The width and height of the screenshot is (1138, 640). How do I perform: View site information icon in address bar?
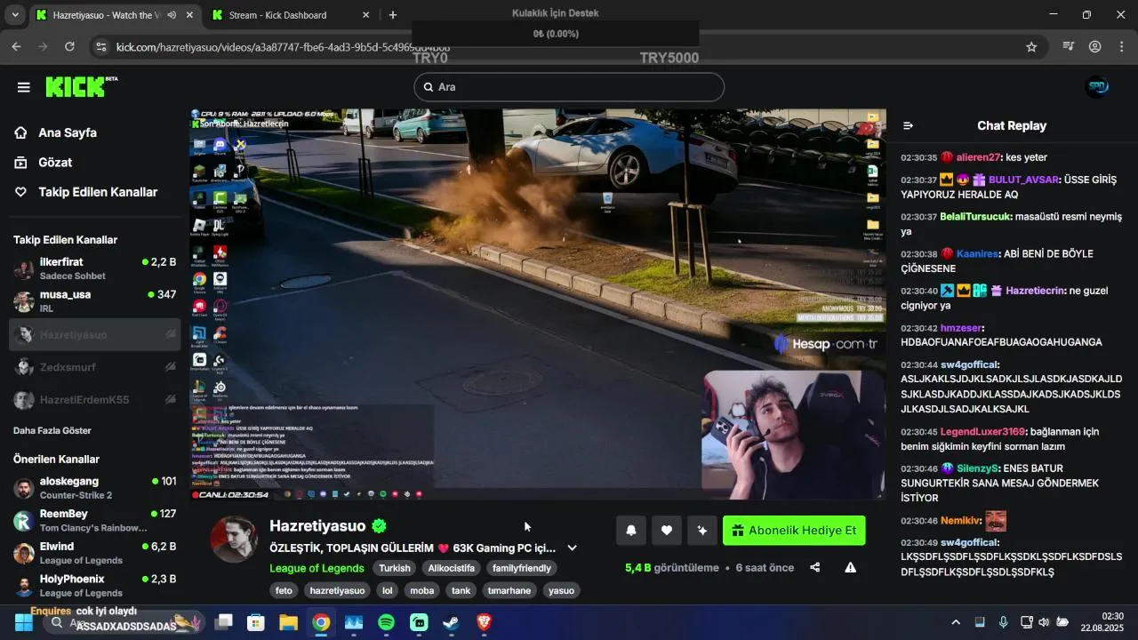tap(101, 46)
